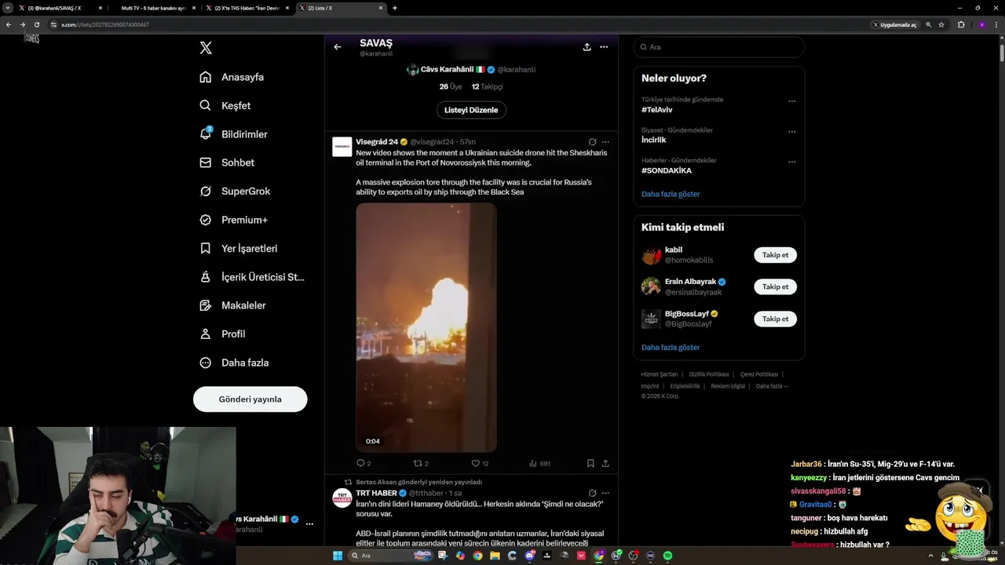The image size is (1005, 565).
Task: Click Grok icon on Visegrád 24 post
Action: pos(592,142)
